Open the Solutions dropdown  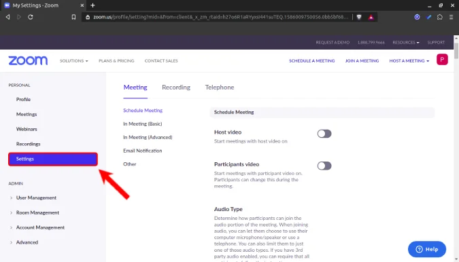pos(73,61)
